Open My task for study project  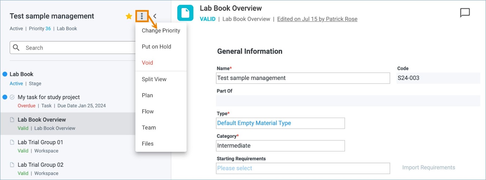click(49, 97)
